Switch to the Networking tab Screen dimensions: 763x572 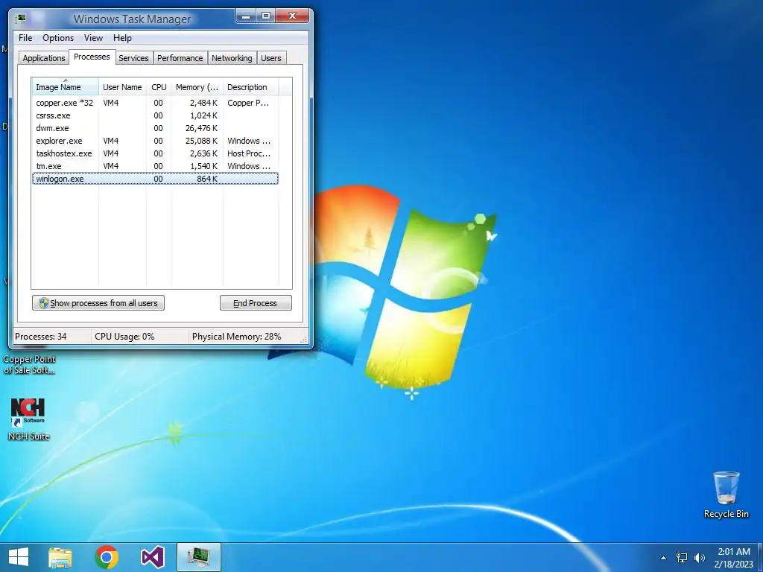(232, 58)
